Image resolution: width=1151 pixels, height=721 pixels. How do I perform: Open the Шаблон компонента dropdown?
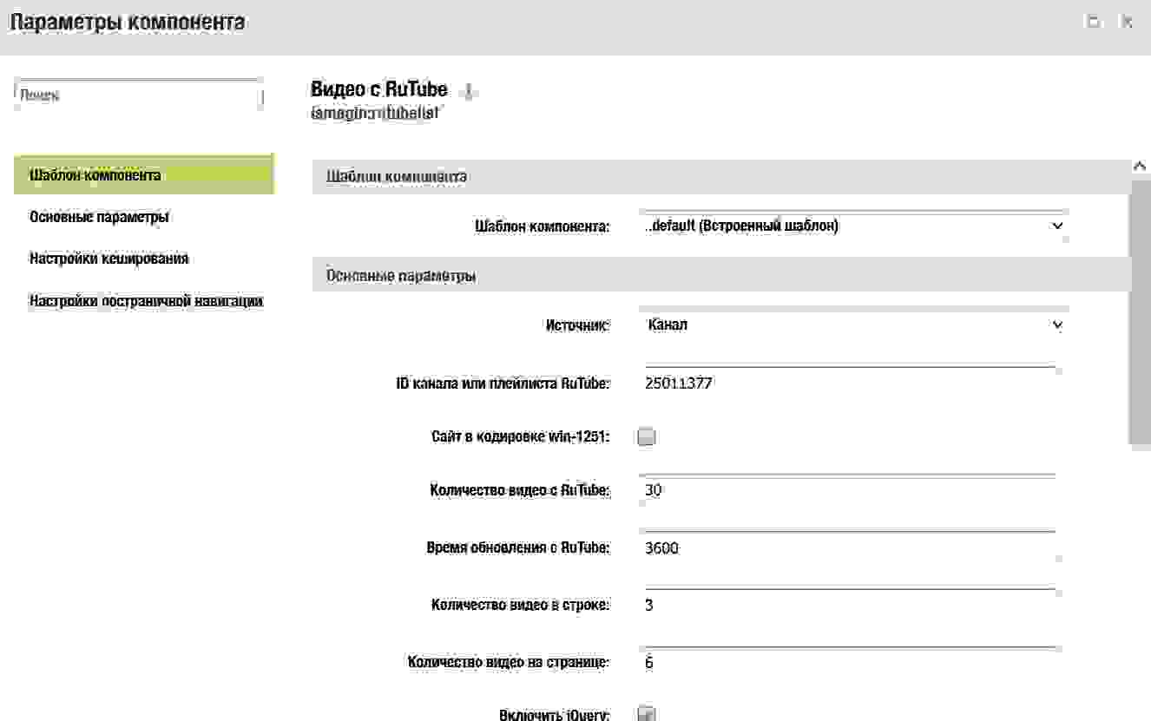[853, 226]
